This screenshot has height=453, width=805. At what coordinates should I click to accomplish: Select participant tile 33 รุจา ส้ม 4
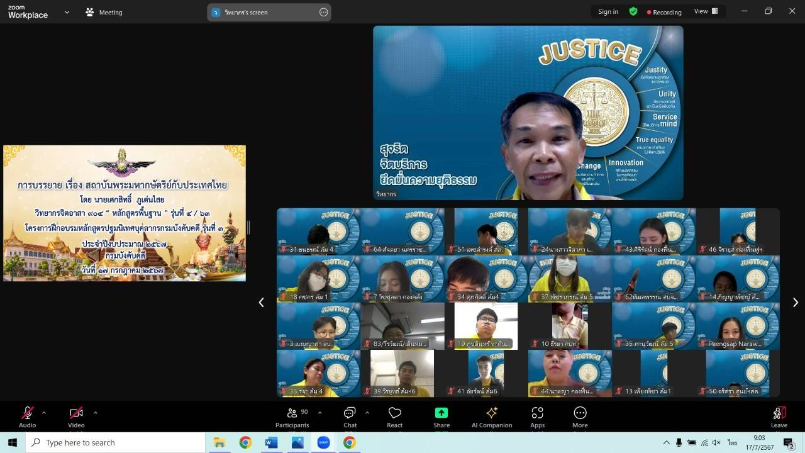point(319,373)
